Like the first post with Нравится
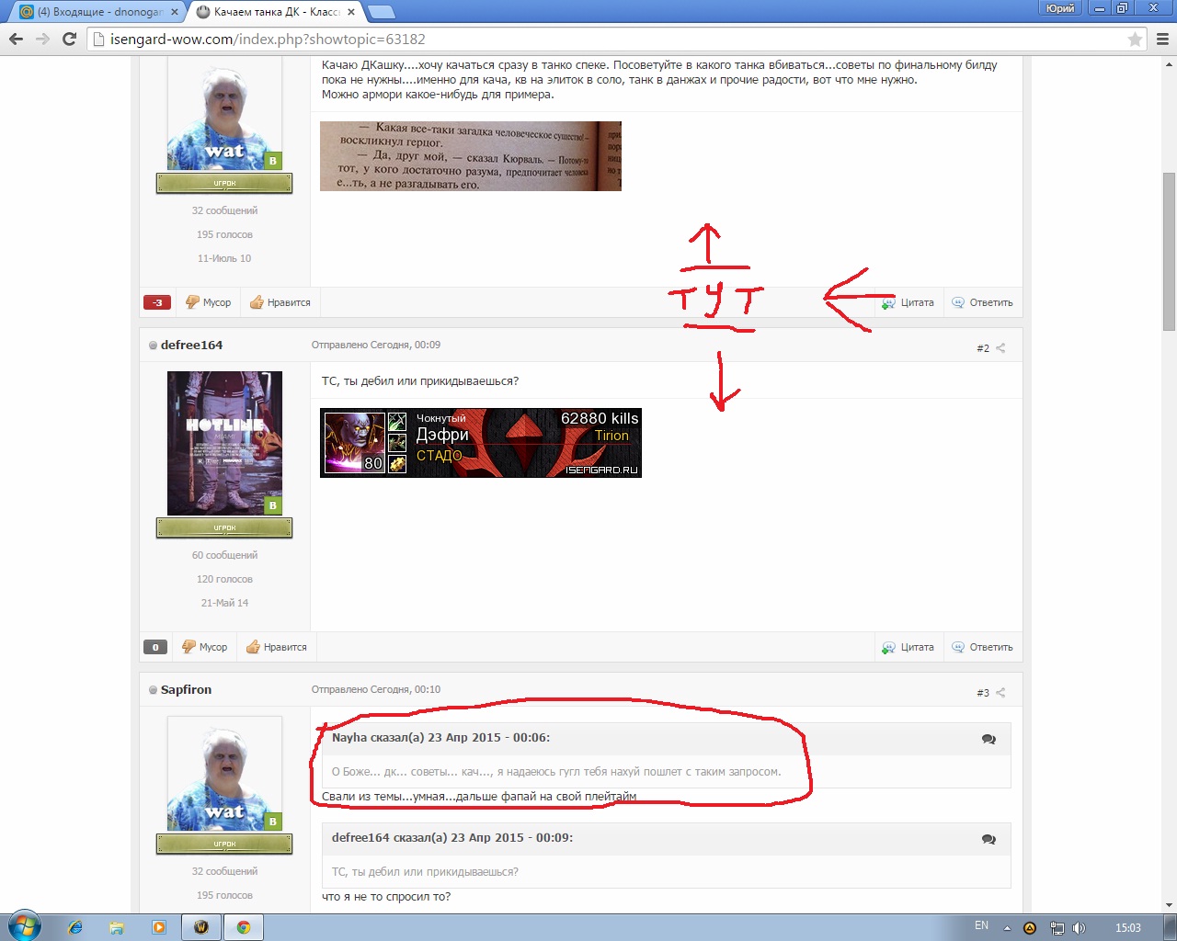This screenshot has height=941, width=1177. click(280, 302)
